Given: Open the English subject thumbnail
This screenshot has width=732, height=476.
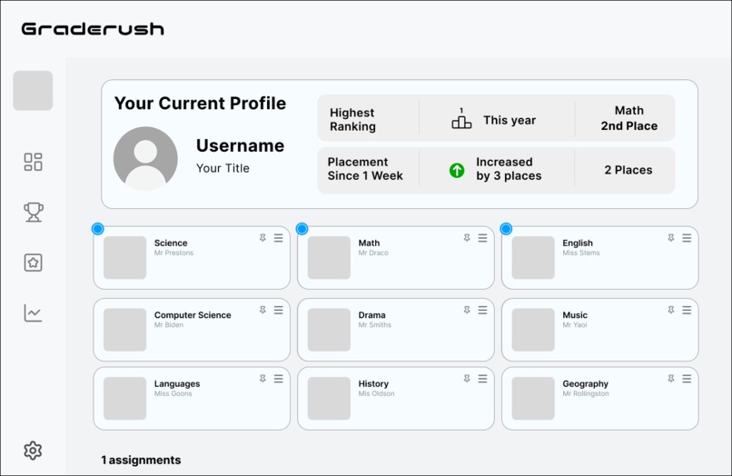Looking at the screenshot, I should click(533, 257).
